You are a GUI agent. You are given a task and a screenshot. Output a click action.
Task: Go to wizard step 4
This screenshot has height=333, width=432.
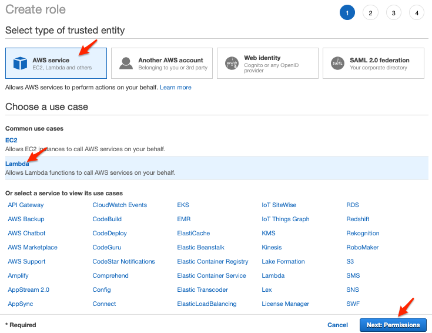(417, 13)
